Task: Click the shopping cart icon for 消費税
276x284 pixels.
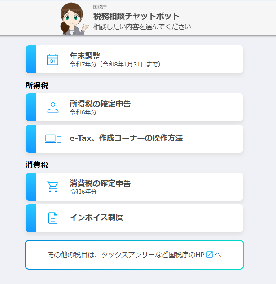Action: [x=53, y=187]
